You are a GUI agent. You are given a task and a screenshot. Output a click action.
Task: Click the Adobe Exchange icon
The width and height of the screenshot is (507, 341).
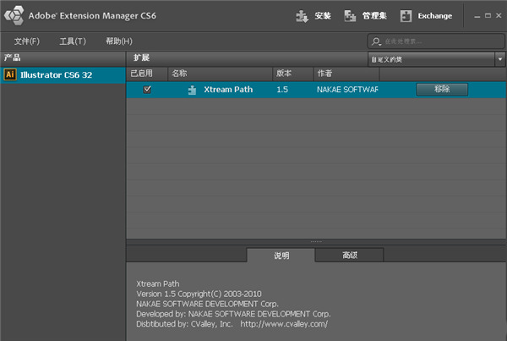(406, 16)
